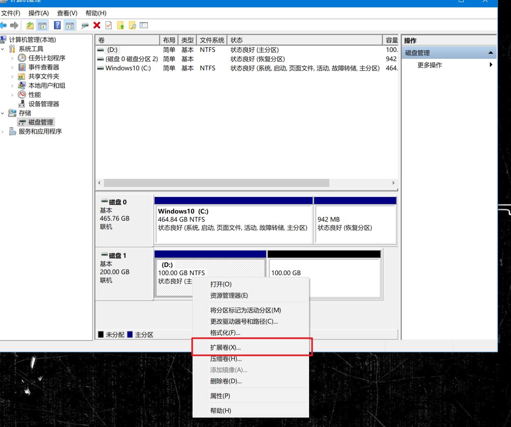Select 存储 icon in tree
Viewport: 511px width, 427px height.
[13, 113]
